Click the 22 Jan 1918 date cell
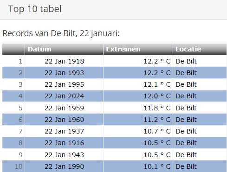This screenshot has height=172, width=227. tap(64, 61)
